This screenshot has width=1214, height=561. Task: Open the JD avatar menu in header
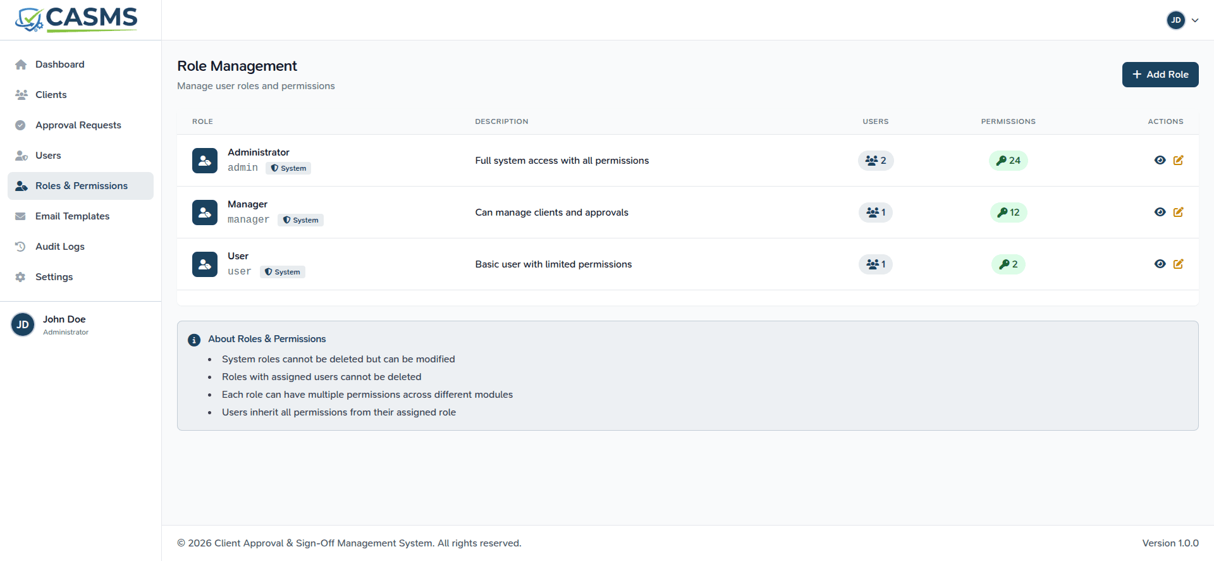[x=1176, y=20]
